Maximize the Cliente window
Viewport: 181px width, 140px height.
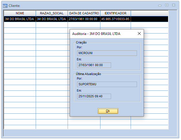coord(167,5)
